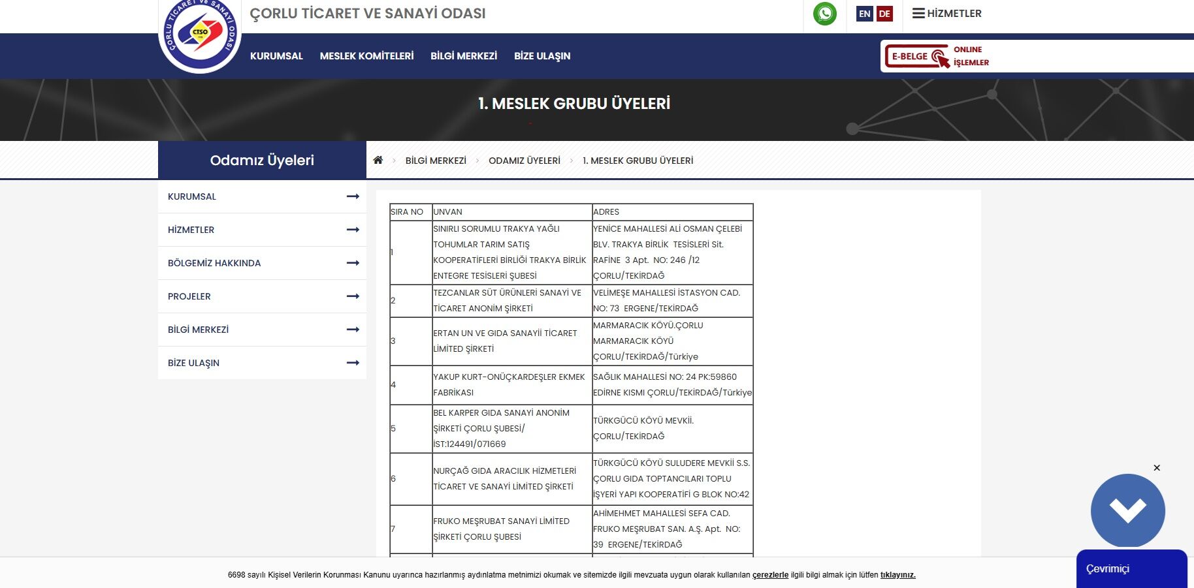The image size is (1194, 588).
Task: Click the arrow next to KURUMSAL sidebar item
Action: click(x=353, y=196)
